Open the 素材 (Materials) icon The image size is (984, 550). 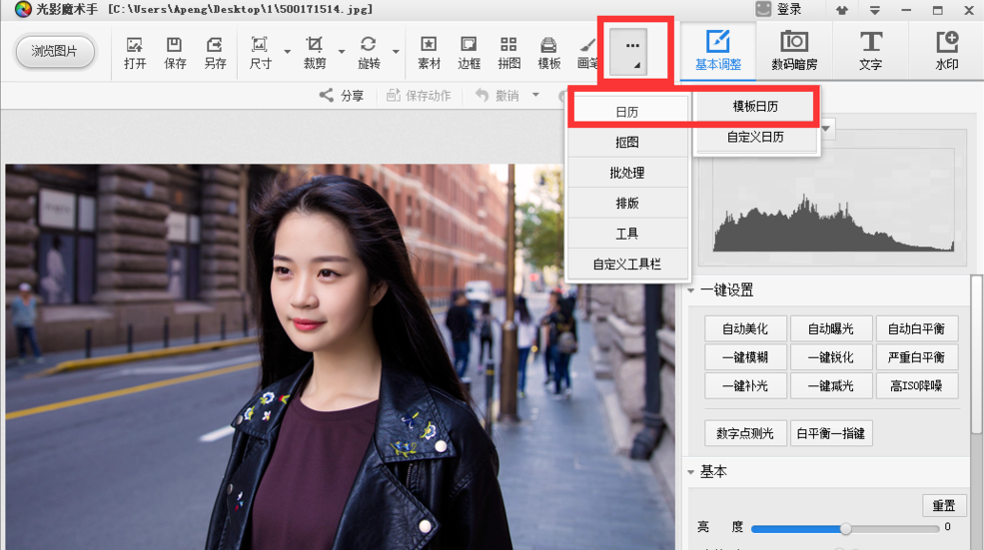point(429,46)
